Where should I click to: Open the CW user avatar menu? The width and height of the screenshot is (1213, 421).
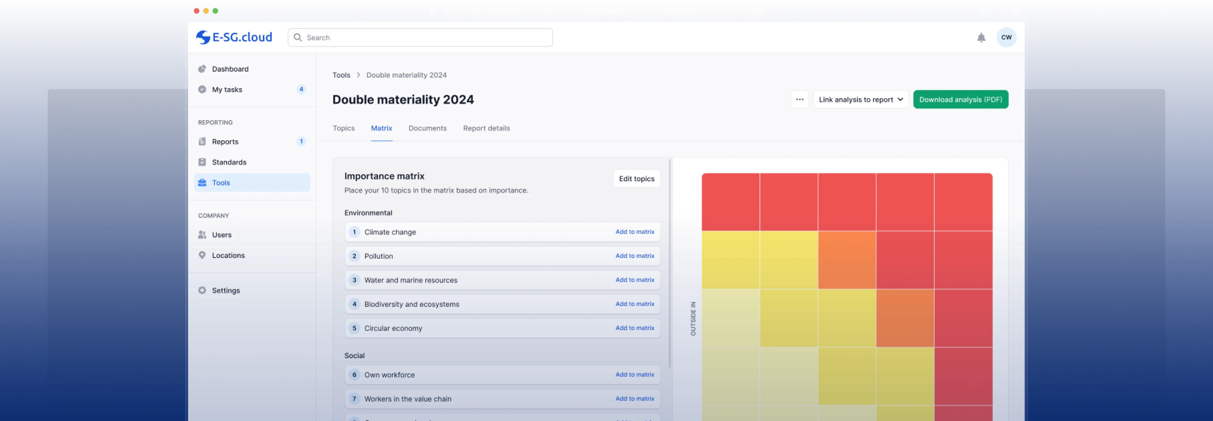point(1006,38)
